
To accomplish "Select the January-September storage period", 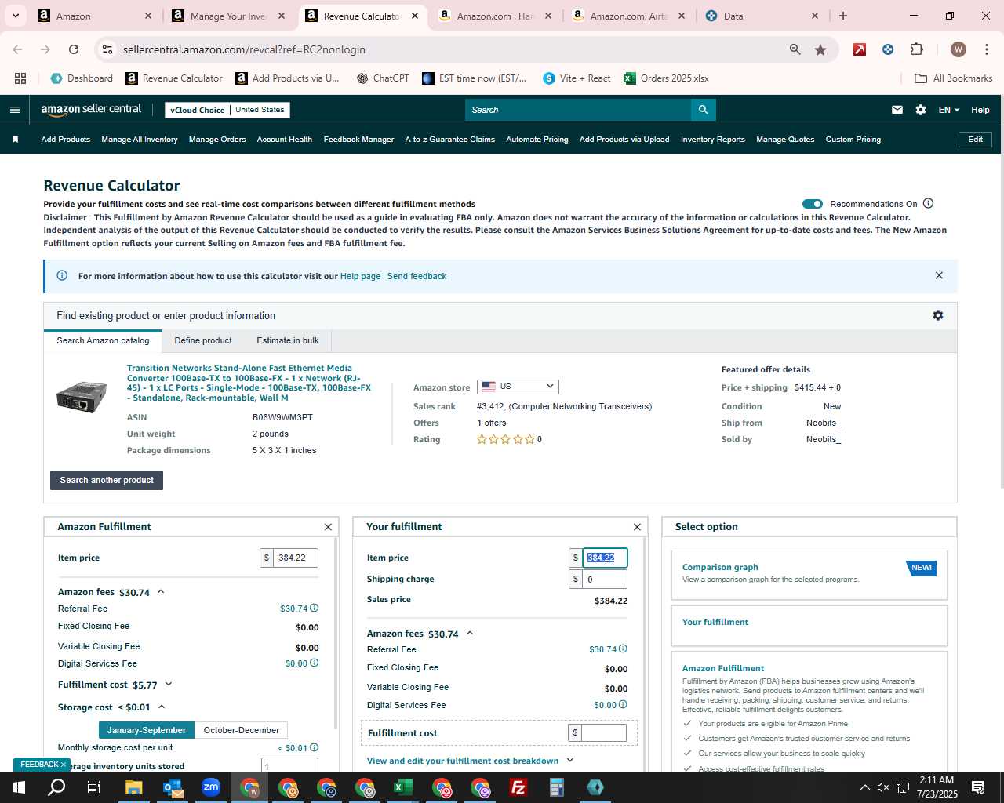I will coord(147,730).
